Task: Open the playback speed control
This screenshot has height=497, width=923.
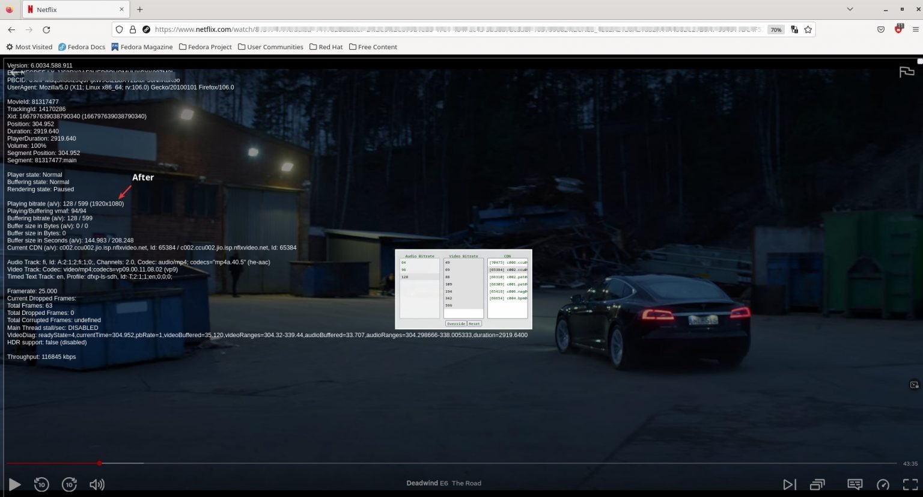Action: (883, 484)
